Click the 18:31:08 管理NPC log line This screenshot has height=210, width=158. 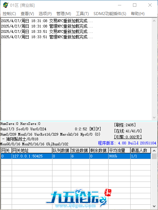click(x=47, y=26)
